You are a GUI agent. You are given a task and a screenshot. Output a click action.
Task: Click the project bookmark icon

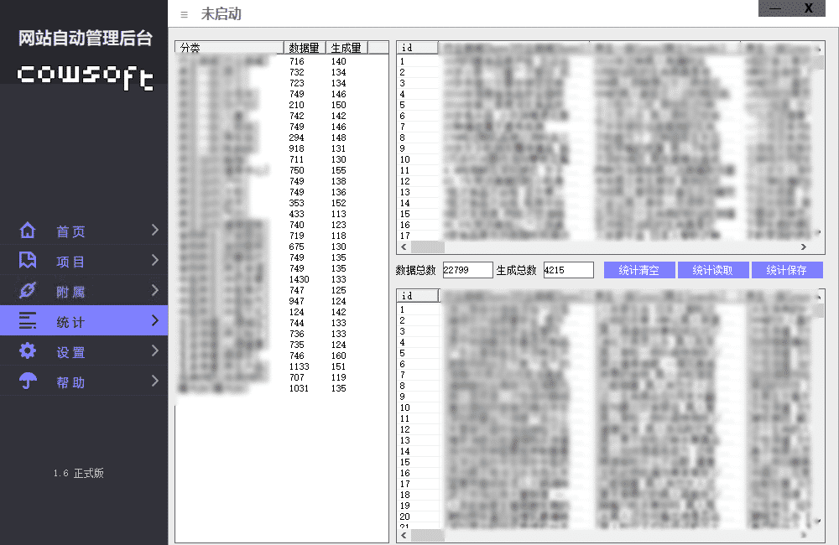[x=28, y=261]
